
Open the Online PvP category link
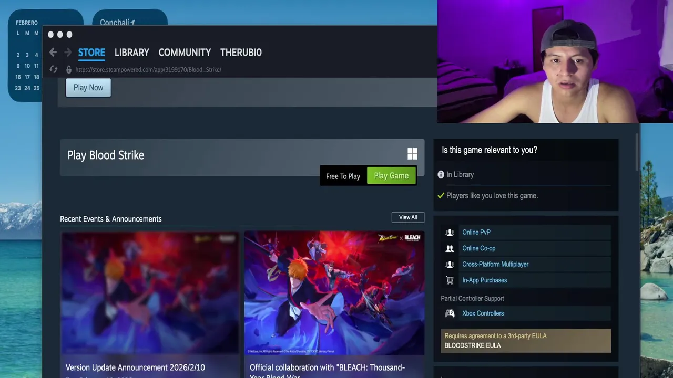(476, 232)
